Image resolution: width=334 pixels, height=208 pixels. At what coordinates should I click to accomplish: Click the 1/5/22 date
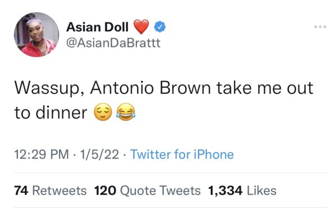[99, 154]
